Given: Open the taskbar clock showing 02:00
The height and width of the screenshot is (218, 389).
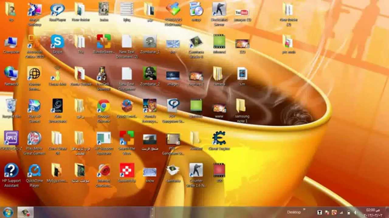Looking at the screenshot, I should coord(373,212).
